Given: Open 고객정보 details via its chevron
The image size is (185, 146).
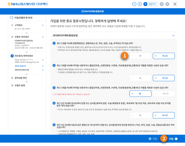Looking at the screenshot, I should pyautogui.click(x=43, y=25).
